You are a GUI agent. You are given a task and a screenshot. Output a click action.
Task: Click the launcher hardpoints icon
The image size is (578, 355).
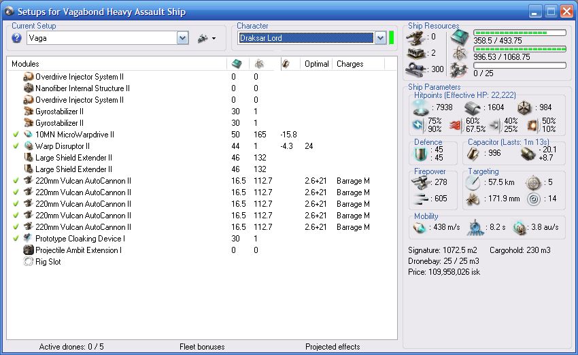tap(415, 54)
